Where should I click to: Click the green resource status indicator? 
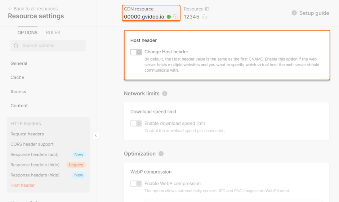(169, 17)
